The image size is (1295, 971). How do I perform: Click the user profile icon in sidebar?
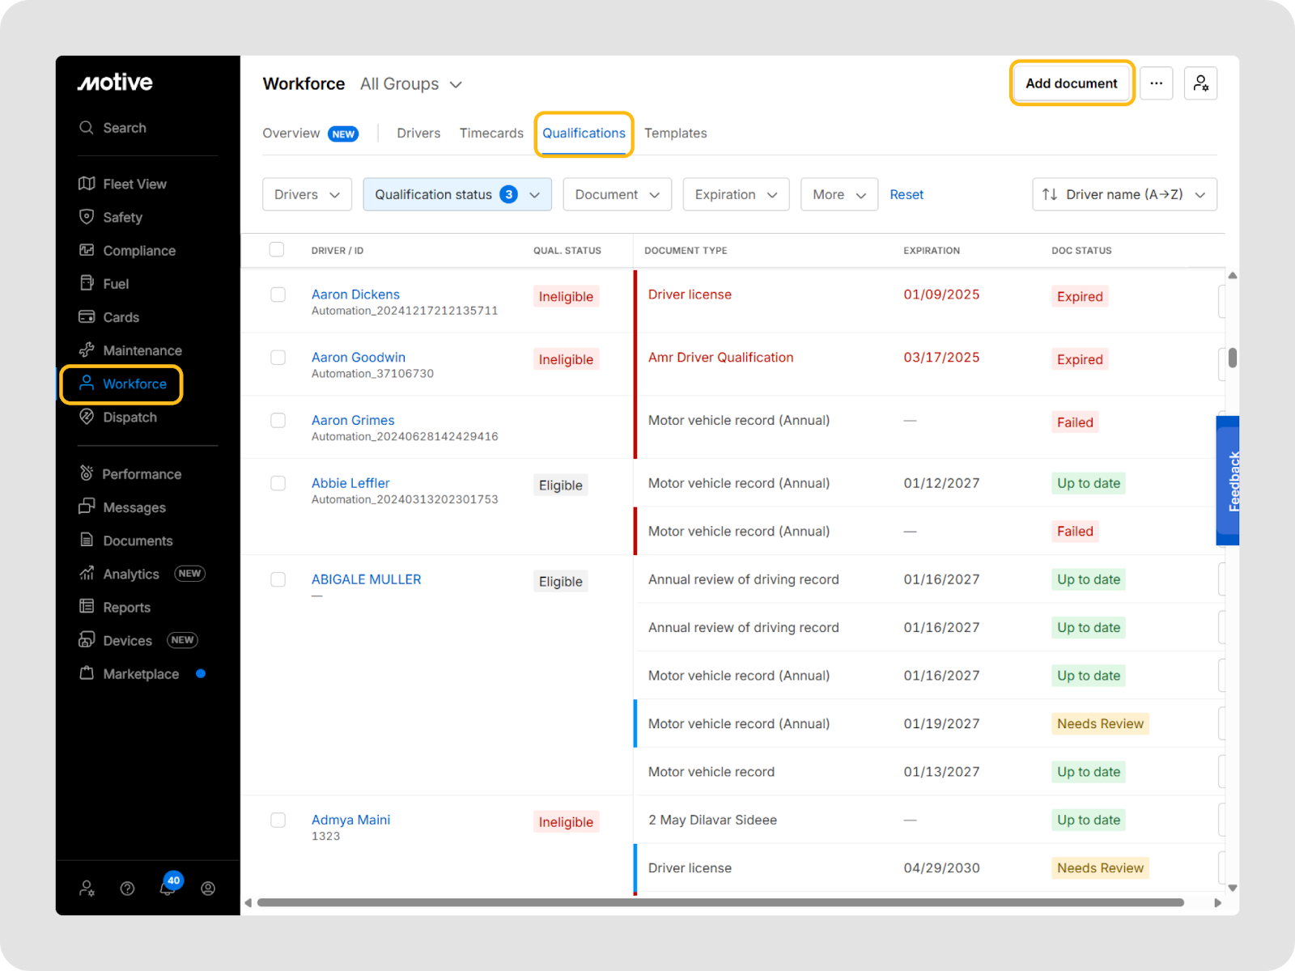tap(208, 888)
